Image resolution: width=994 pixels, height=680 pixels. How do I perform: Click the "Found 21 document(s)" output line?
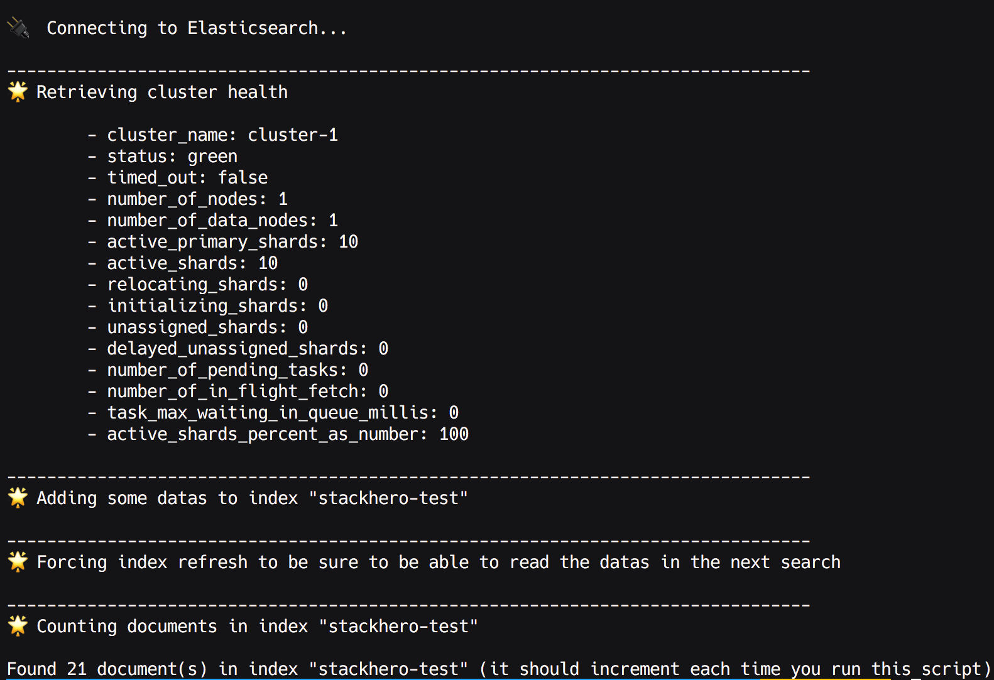pos(498,669)
